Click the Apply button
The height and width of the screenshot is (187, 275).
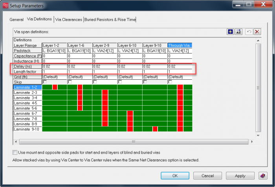pos(240,176)
